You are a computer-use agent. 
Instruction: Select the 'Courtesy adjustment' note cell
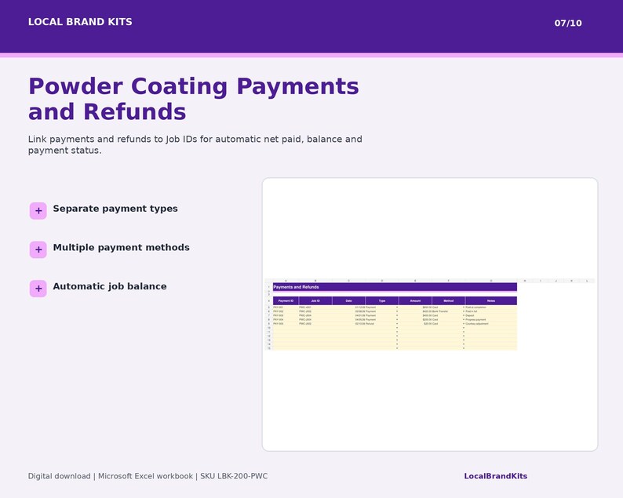tap(491, 324)
